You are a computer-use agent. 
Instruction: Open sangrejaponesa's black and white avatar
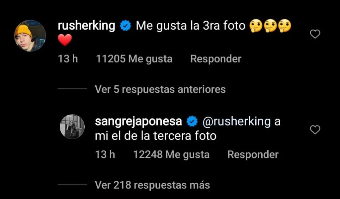click(72, 127)
